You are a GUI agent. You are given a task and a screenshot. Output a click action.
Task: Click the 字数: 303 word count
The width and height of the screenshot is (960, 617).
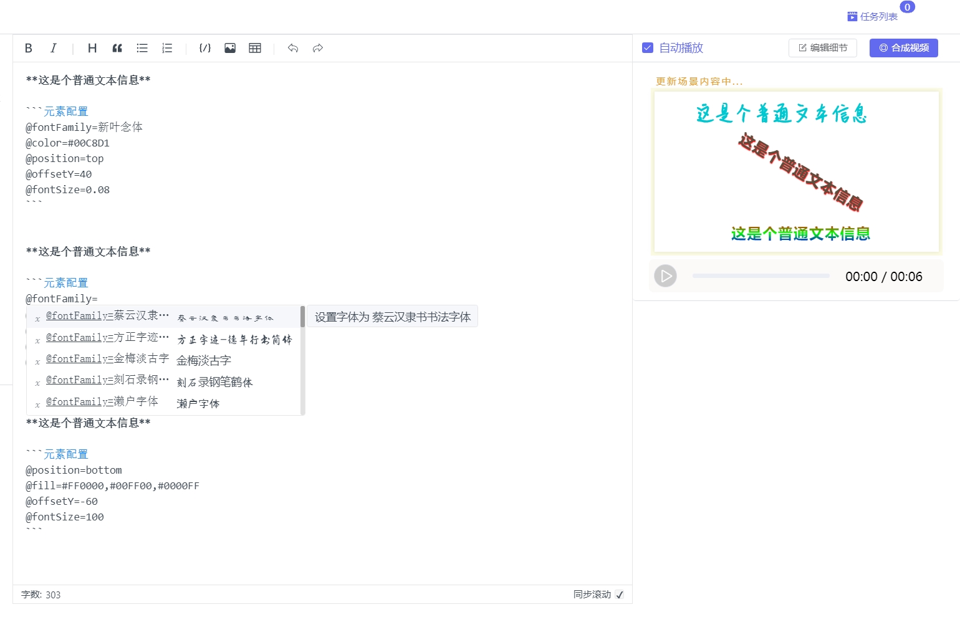click(x=41, y=595)
